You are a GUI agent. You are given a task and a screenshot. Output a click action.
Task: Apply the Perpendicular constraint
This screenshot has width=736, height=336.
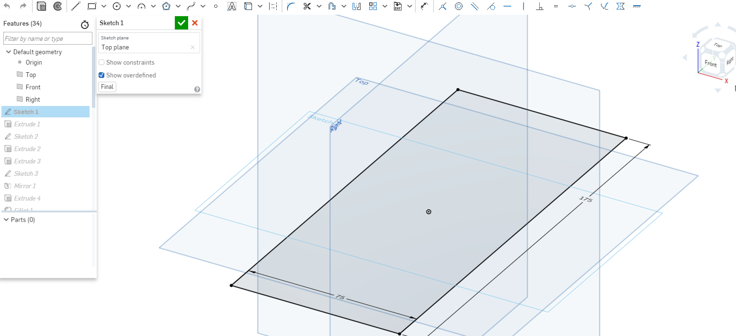[540, 6]
